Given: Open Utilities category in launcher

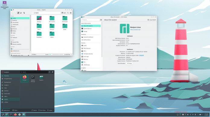Looking at the screenshot, I should (10, 102).
